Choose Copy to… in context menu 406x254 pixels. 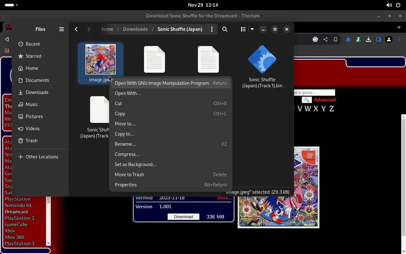point(171,134)
